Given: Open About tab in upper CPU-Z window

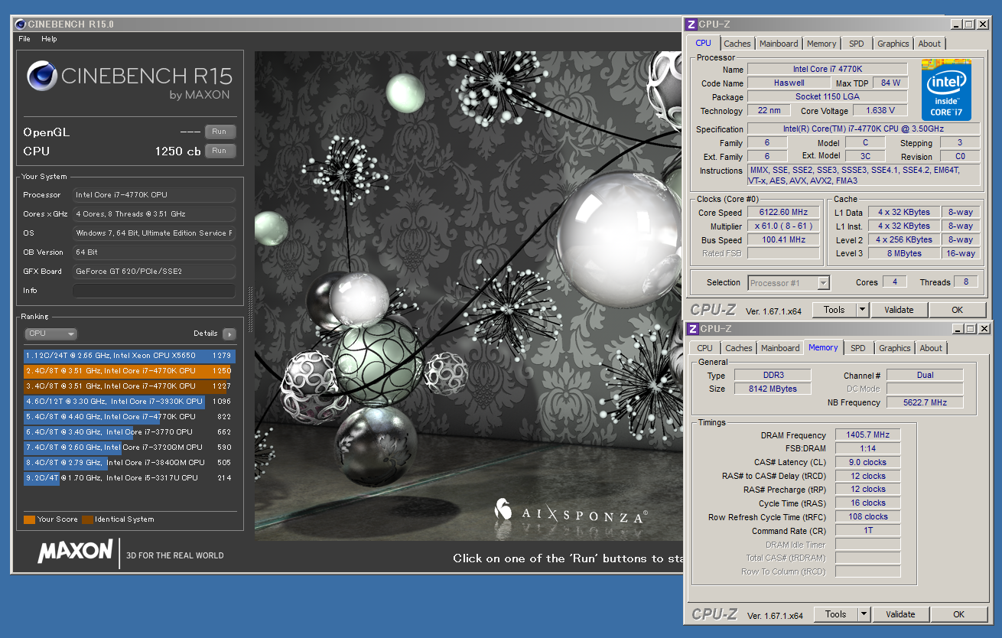Looking at the screenshot, I should pos(929,44).
